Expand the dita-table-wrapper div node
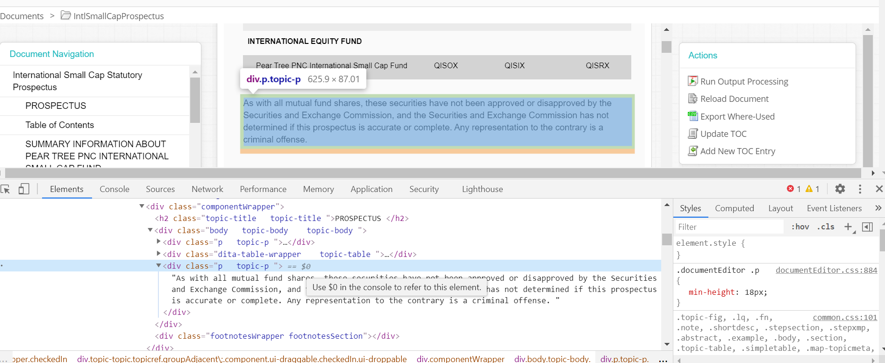Screen dimensions: 885x363 coord(158,254)
